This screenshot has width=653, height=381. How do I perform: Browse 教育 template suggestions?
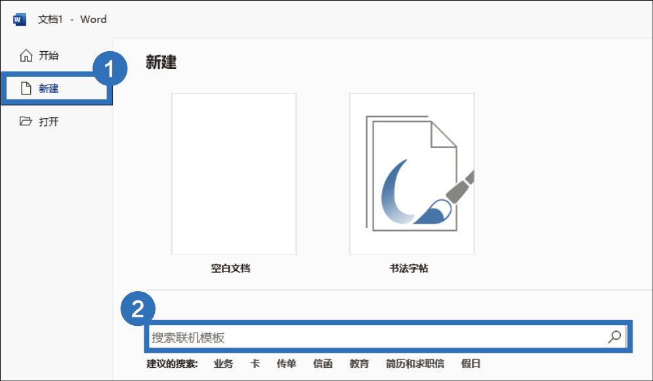pos(359,363)
